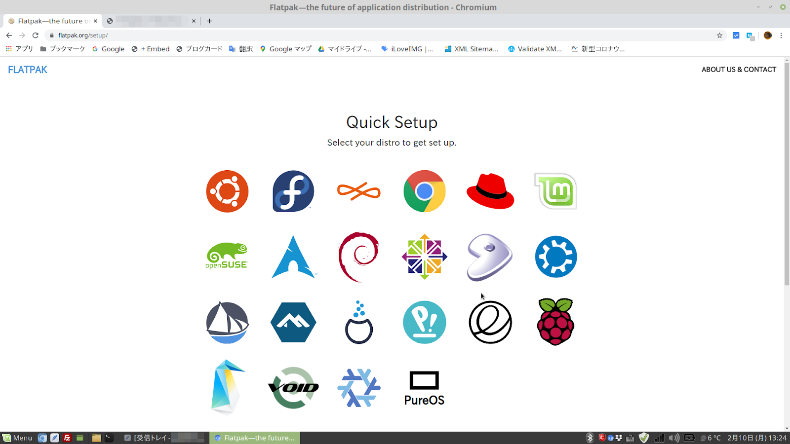Choose the elementary OS logo
This screenshot has height=444, width=790.
490,323
